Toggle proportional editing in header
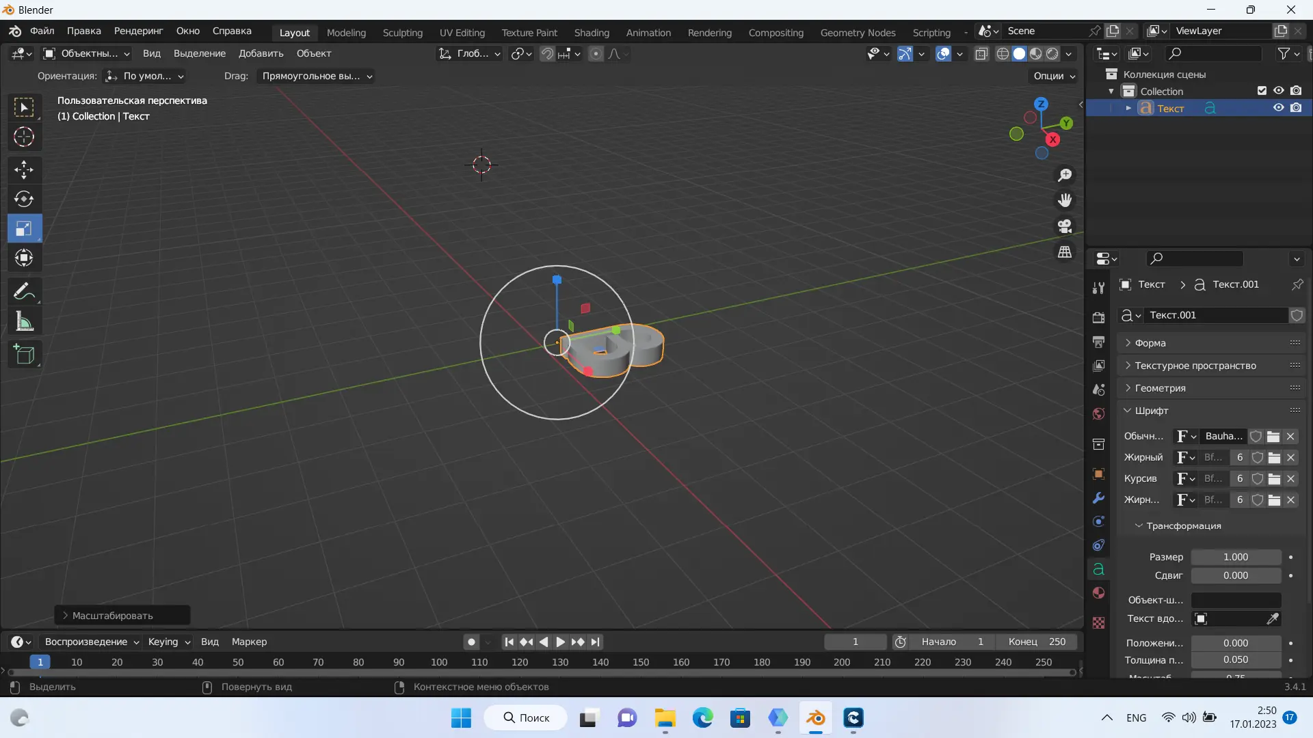Screen dimensions: 1313x738 tap(596, 53)
